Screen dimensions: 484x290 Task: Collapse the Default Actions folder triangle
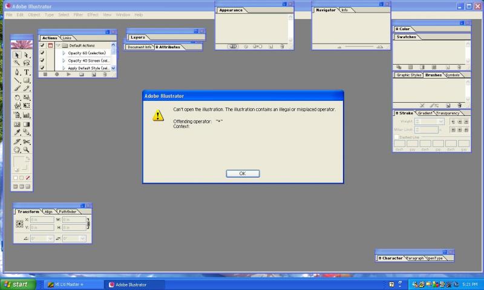(x=58, y=45)
